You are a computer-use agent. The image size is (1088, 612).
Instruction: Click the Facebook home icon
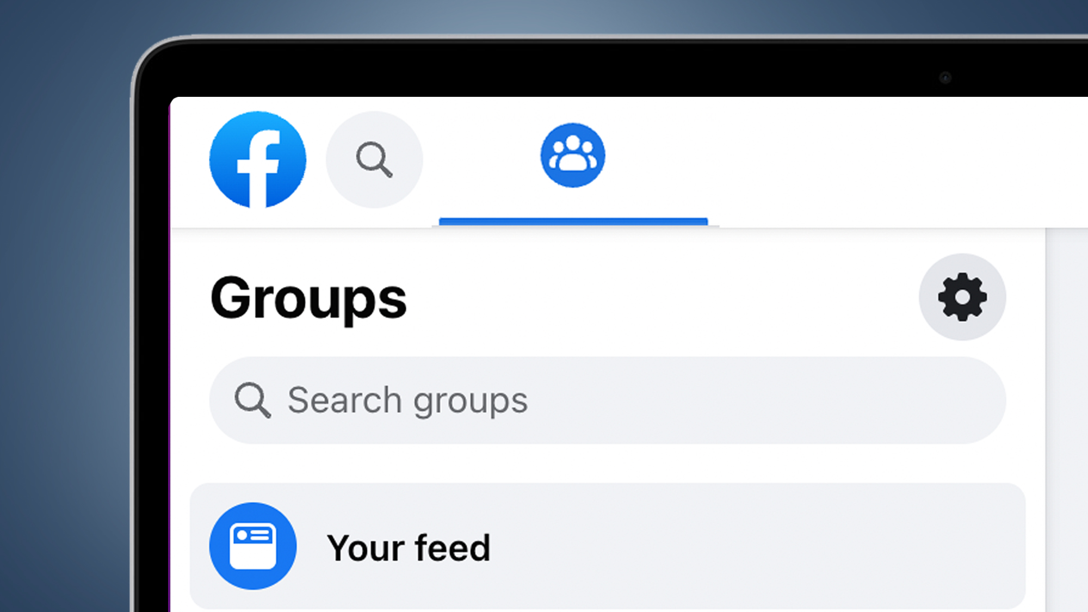258,158
